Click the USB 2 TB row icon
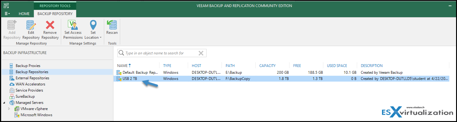This screenshot has height=122, width=457. coord(119,79)
